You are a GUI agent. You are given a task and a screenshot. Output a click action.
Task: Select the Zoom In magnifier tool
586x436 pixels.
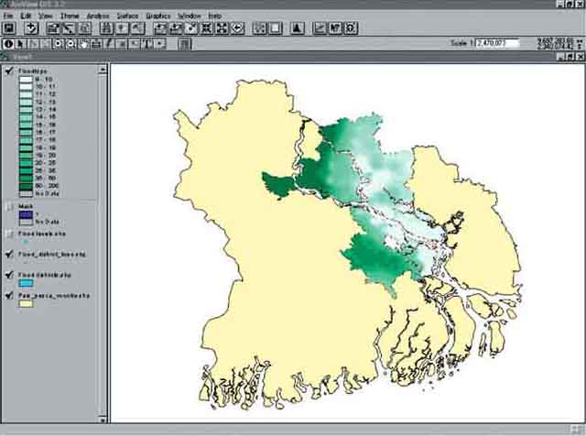coord(59,43)
